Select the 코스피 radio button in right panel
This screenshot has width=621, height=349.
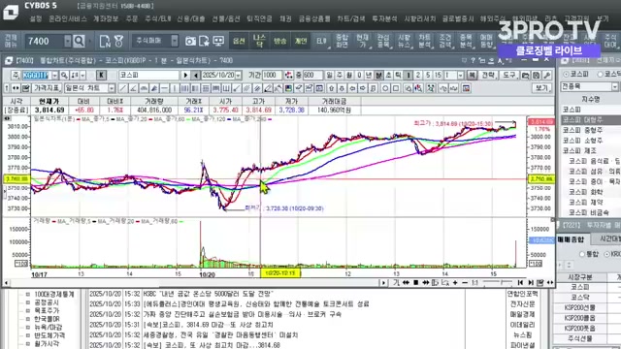coord(566,74)
